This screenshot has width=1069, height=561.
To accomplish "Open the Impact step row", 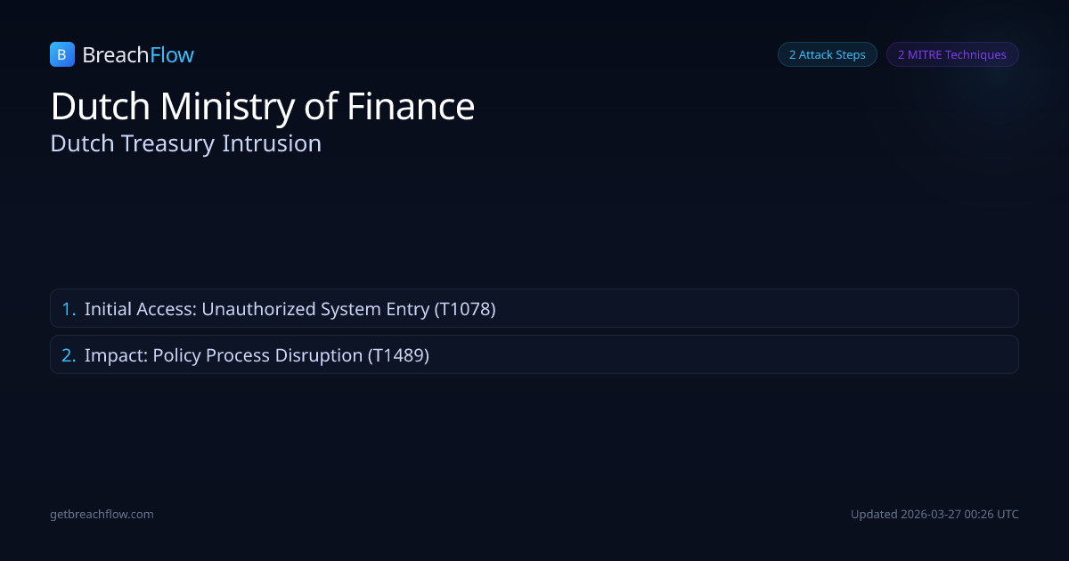I will click(x=534, y=354).
